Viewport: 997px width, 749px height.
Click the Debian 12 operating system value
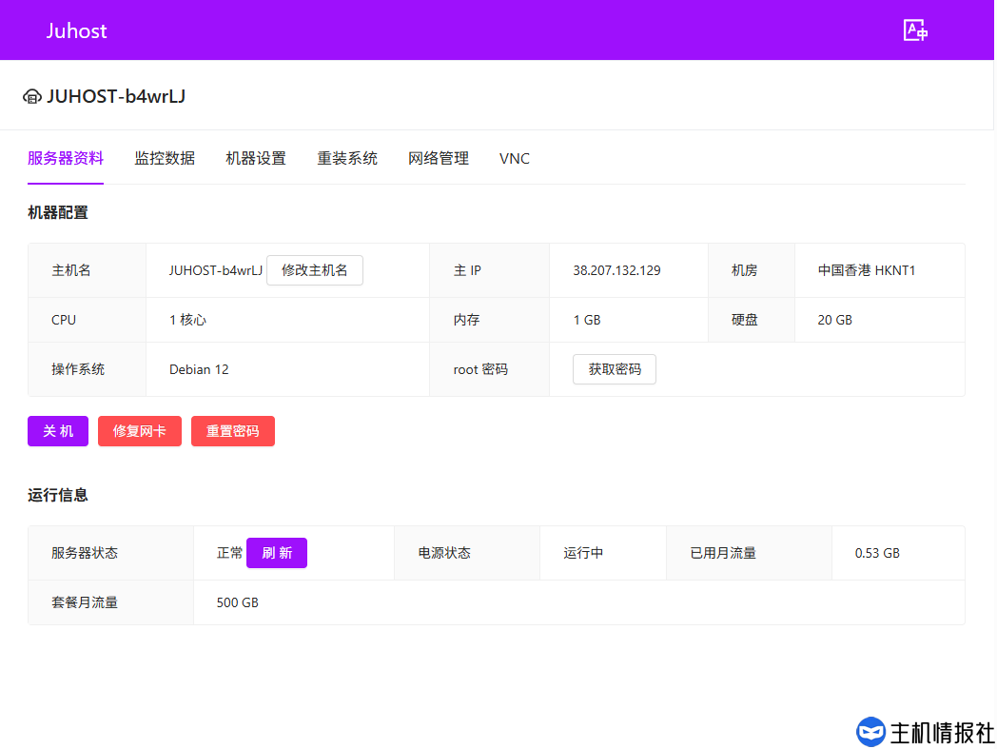tap(199, 369)
